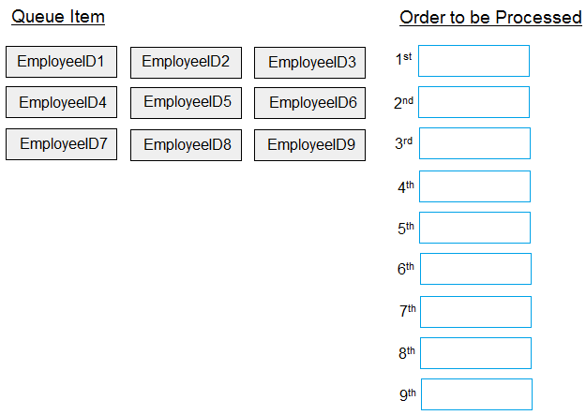
Task: Click the Queue Item heading
Action: point(58,17)
